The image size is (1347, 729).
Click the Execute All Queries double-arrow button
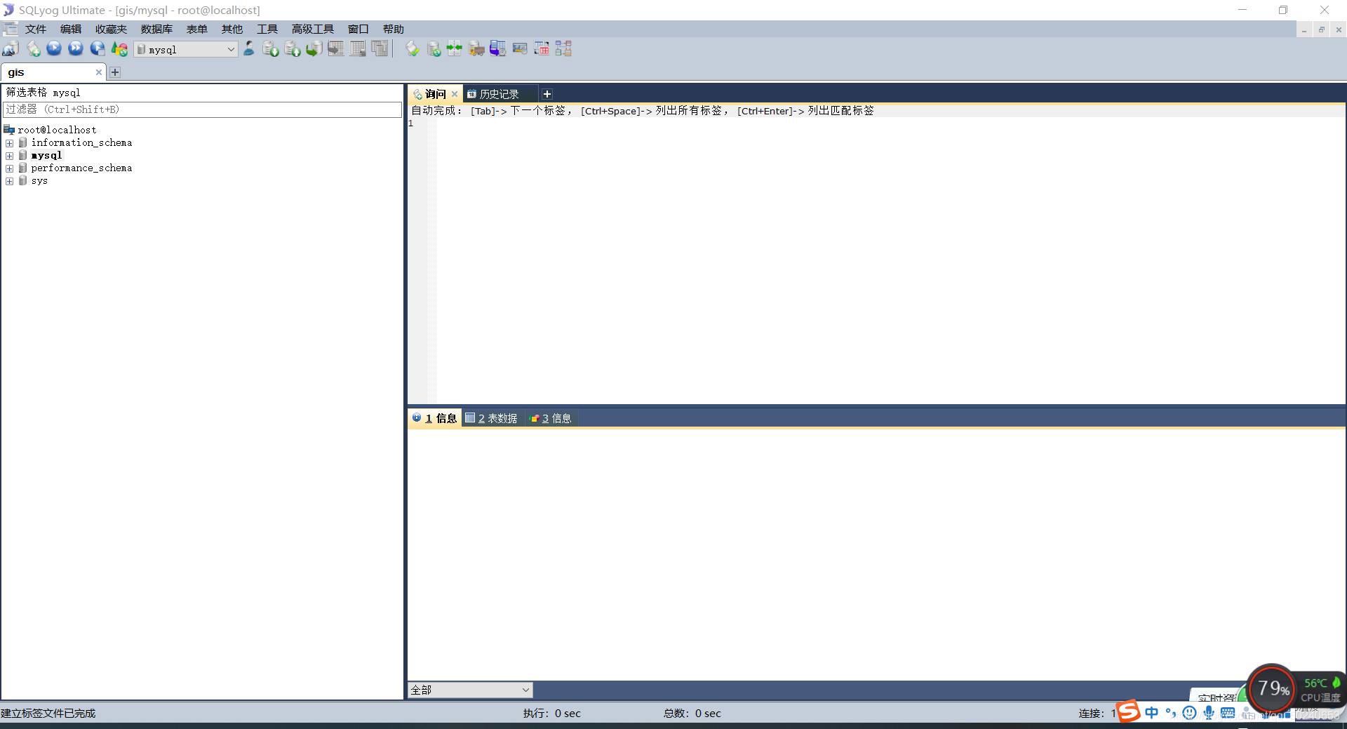click(x=76, y=49)
